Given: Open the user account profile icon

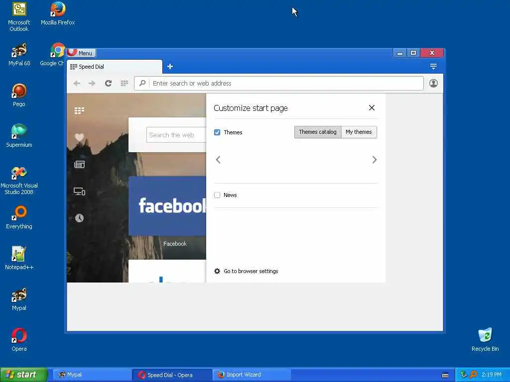Looking at the screenshot, I should click(x=433, y=84).
